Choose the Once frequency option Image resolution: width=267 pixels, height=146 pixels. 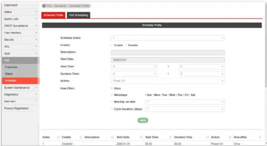112,88
